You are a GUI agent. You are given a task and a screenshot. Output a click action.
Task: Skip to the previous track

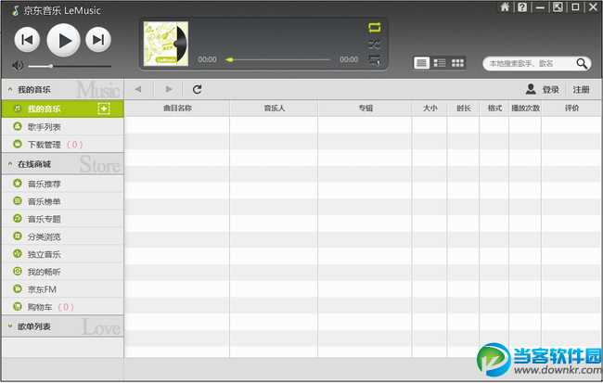(27, 39)
